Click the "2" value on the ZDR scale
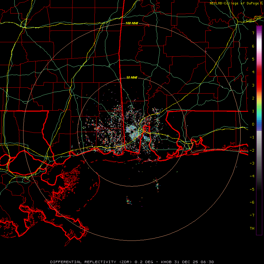264x264 pixels. [253, 98]
